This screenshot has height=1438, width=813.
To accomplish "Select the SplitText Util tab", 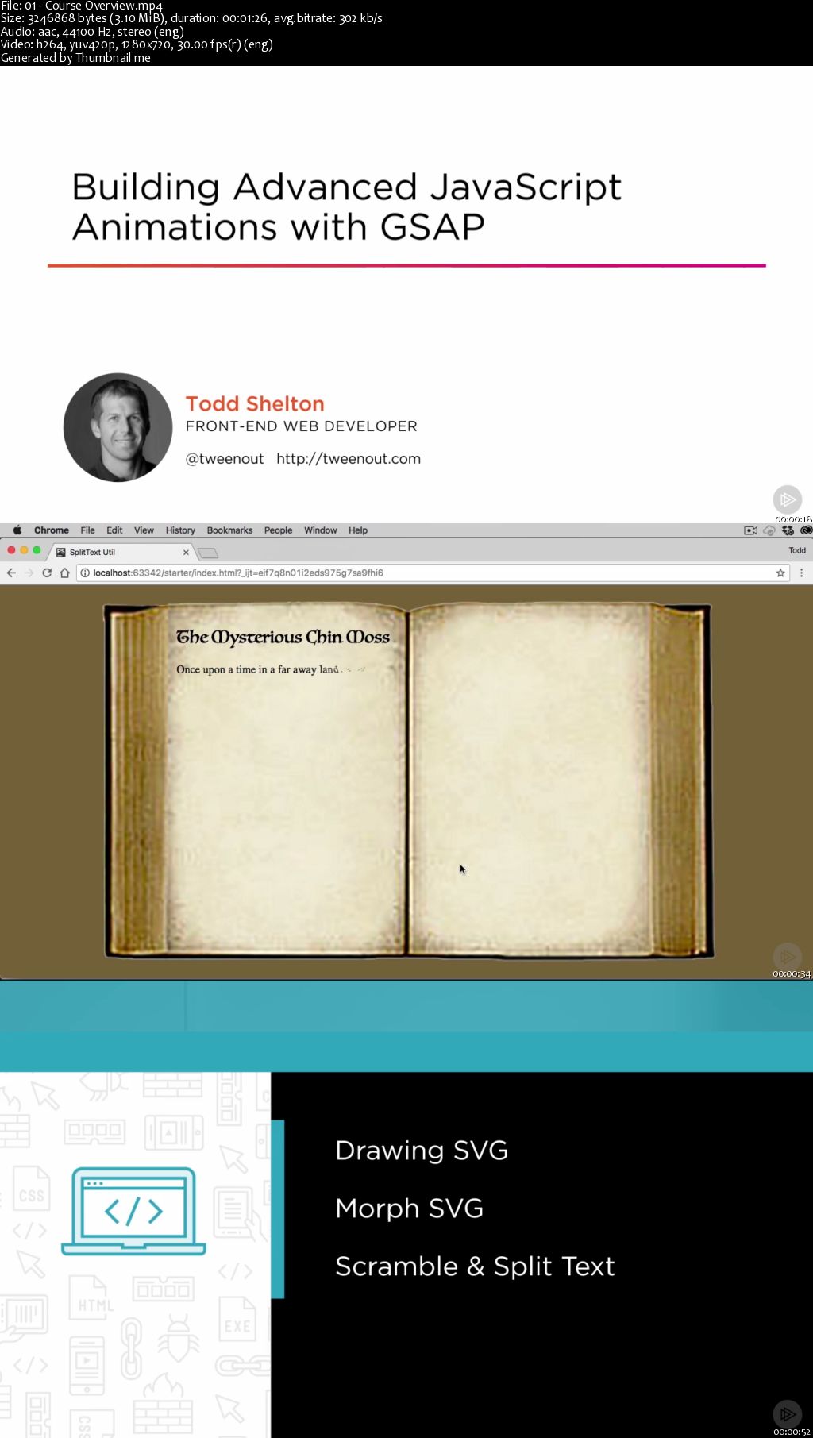I will (x=121, y=552).
